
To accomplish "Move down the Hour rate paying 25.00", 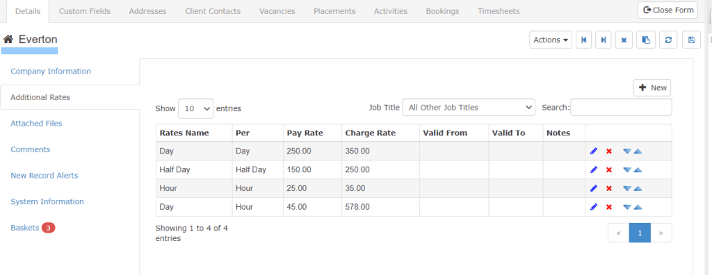I will pyautogui.click(x=627, y=188).
